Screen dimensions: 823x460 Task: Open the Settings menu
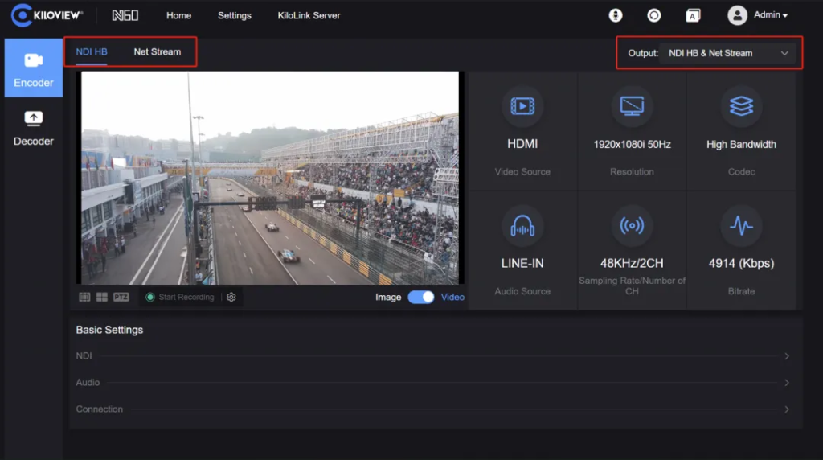pyautogui.click(x=235, y=16)
